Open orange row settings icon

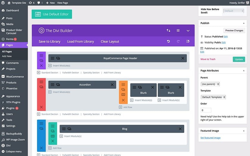point(123,84)
